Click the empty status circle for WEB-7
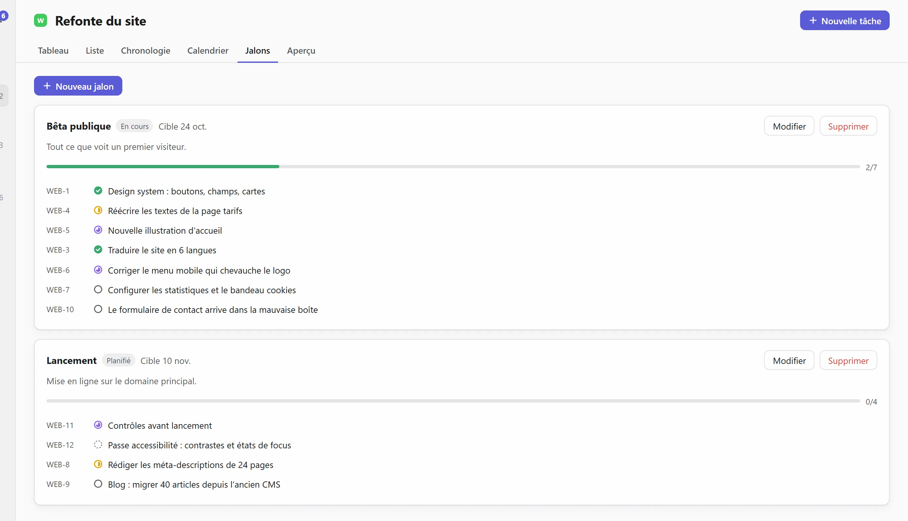Image resolution: width=908 pixels, height=521 pixels. point(98,290)
